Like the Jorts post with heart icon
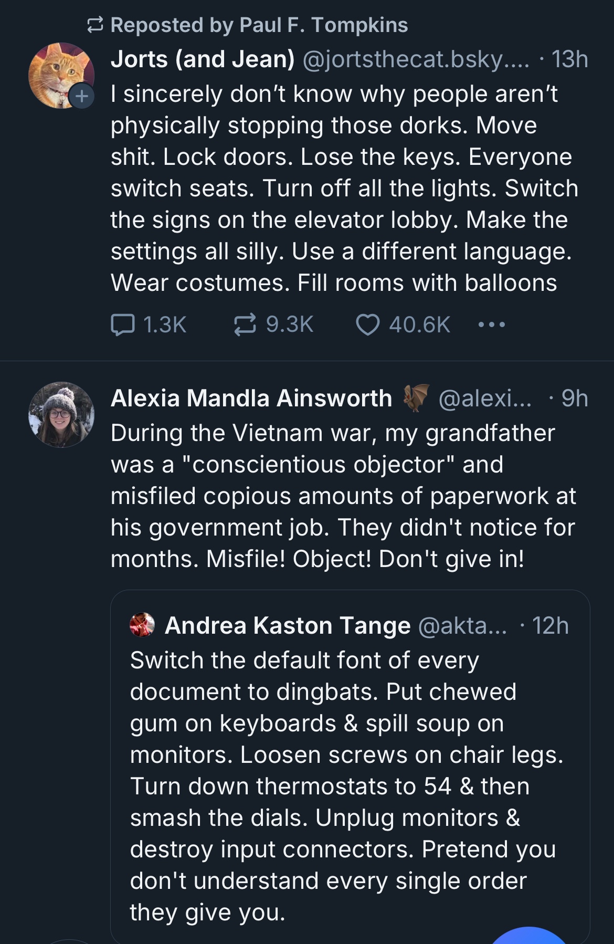The image size is (614, 944). [x=367, y=324]
